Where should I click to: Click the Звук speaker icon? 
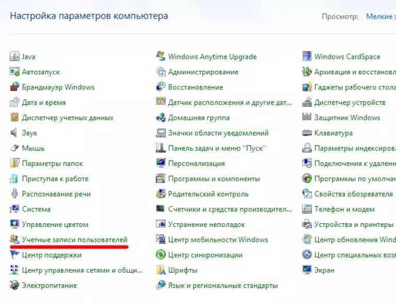click(x=14, y=132)
